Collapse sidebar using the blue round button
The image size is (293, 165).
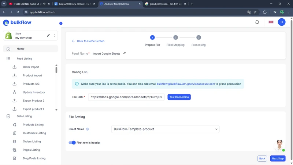(x=61, y=23)
